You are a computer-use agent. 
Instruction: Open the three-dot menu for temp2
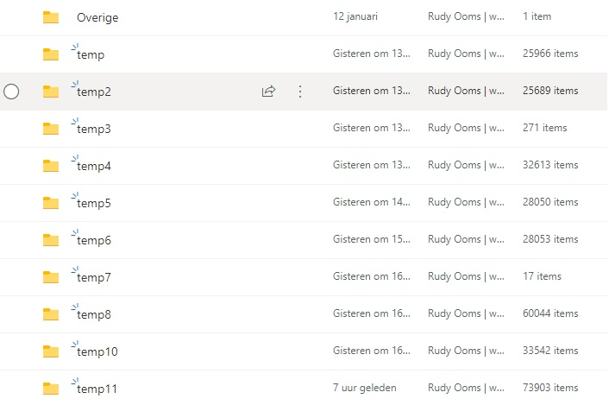pos(300,92)
